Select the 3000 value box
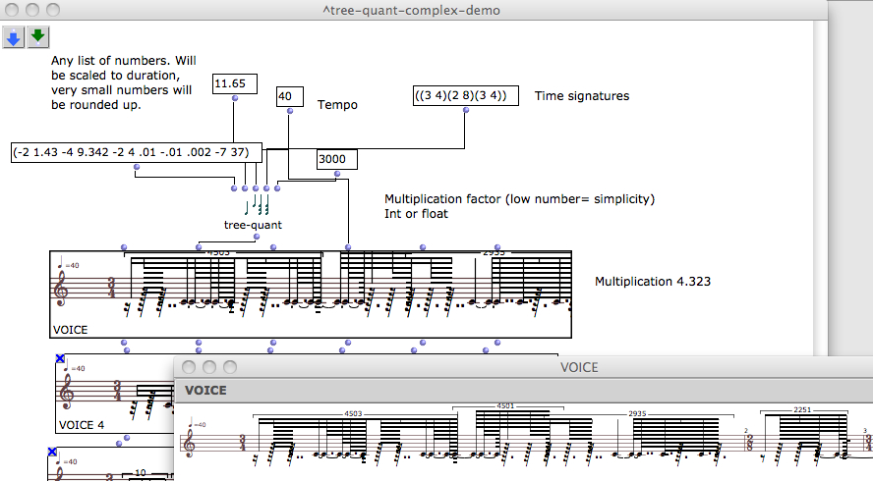Image resolution: width=873 pixels, height=481 pixels. [x=337, y=159]
